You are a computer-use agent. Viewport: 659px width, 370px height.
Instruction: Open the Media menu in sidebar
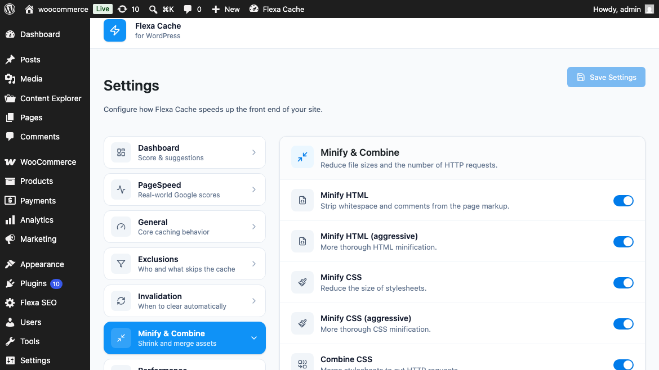click(45, 79)
